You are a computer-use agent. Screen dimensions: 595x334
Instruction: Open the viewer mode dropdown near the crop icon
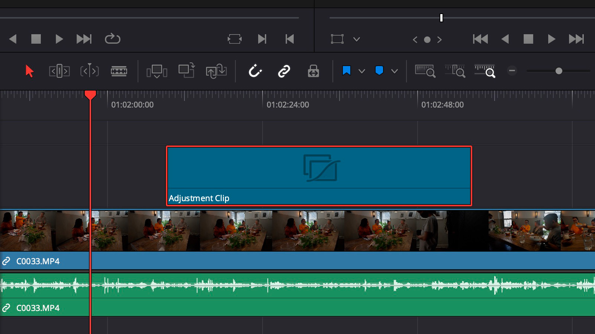coord(356,39)
